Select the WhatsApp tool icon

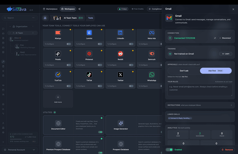[152, 75]
